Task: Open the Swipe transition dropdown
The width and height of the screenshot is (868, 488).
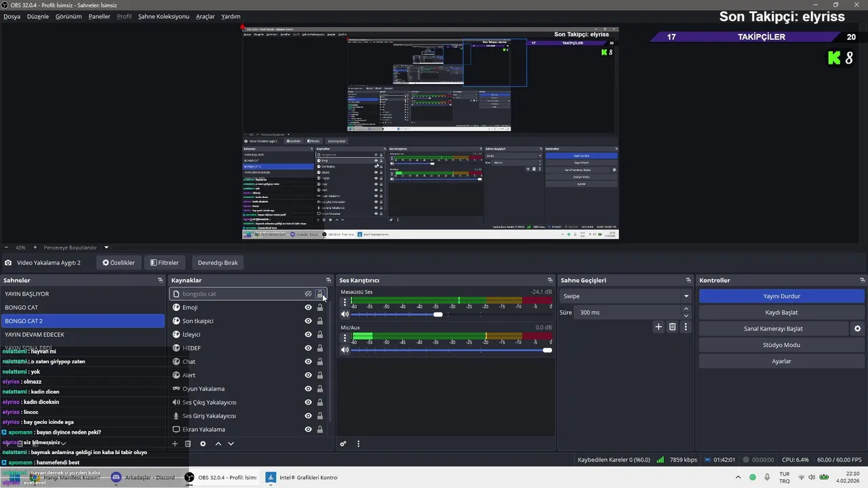Action: point(625,296)
